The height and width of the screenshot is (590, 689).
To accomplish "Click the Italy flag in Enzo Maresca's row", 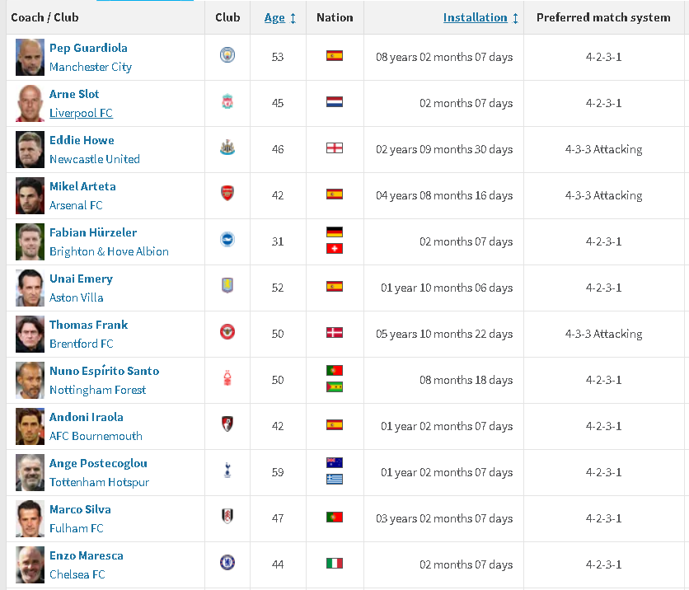I will [x=335, y=563].
